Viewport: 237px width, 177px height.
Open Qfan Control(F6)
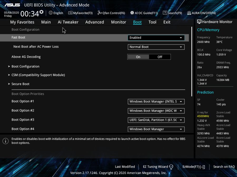pyautogui.click(x=111, y=13)
